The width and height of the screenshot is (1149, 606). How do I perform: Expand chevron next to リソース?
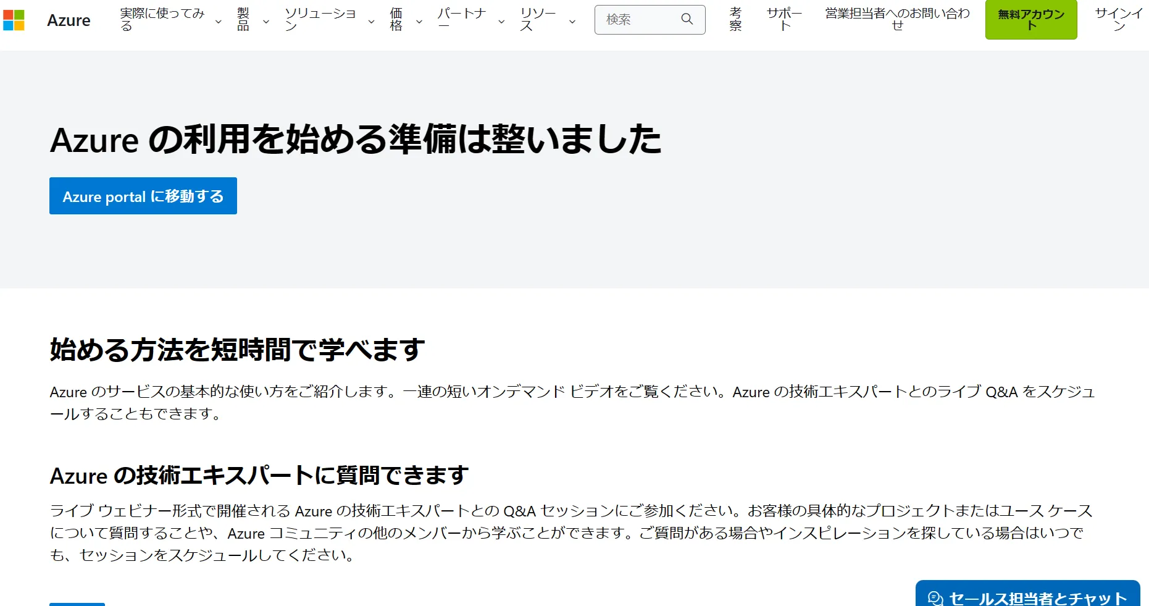point(572,22)
